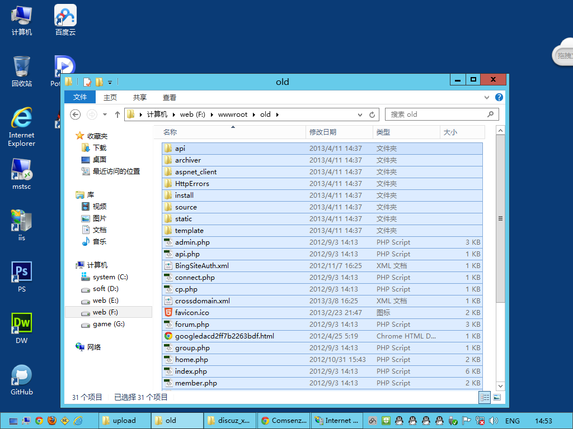Open the quick access toolbar customize dropdown

point(110,83)
